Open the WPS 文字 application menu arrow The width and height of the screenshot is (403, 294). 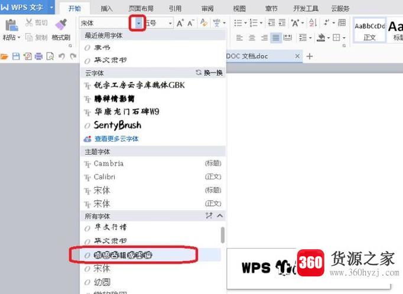click(x=51, y=7)
